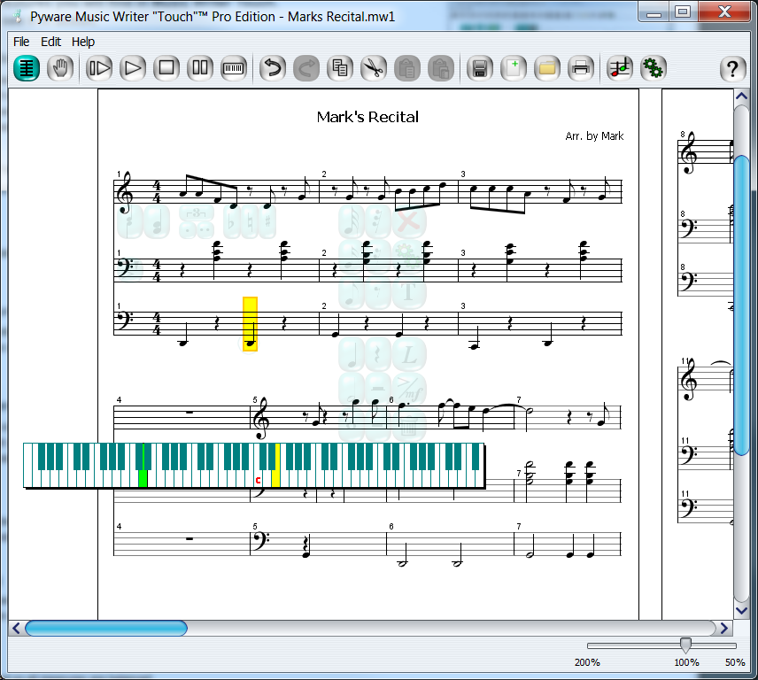Stop playback with the square button

(166, 68)
